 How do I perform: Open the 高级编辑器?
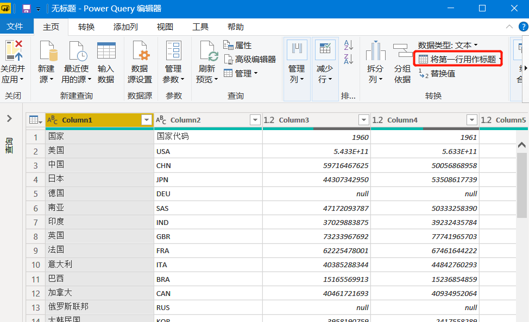(x=250, y=59)
